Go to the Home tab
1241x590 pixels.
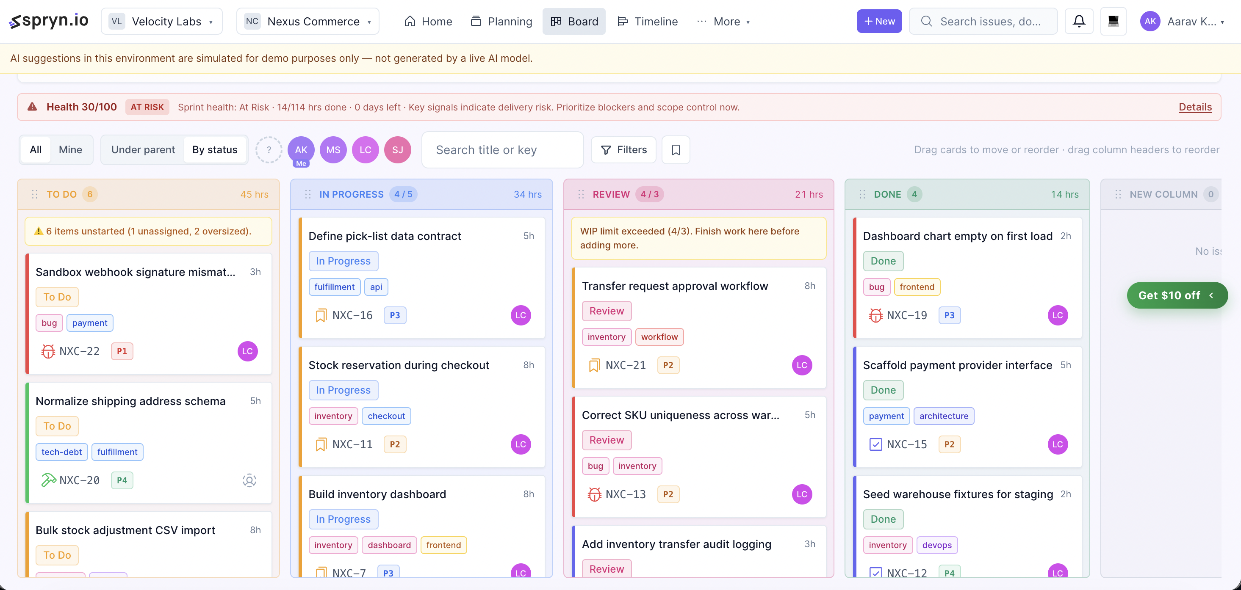pos(428,21)
